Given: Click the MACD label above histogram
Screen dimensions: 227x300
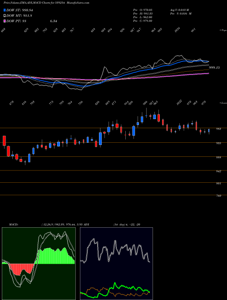Looking at the screenshot, I should point(14,224).
